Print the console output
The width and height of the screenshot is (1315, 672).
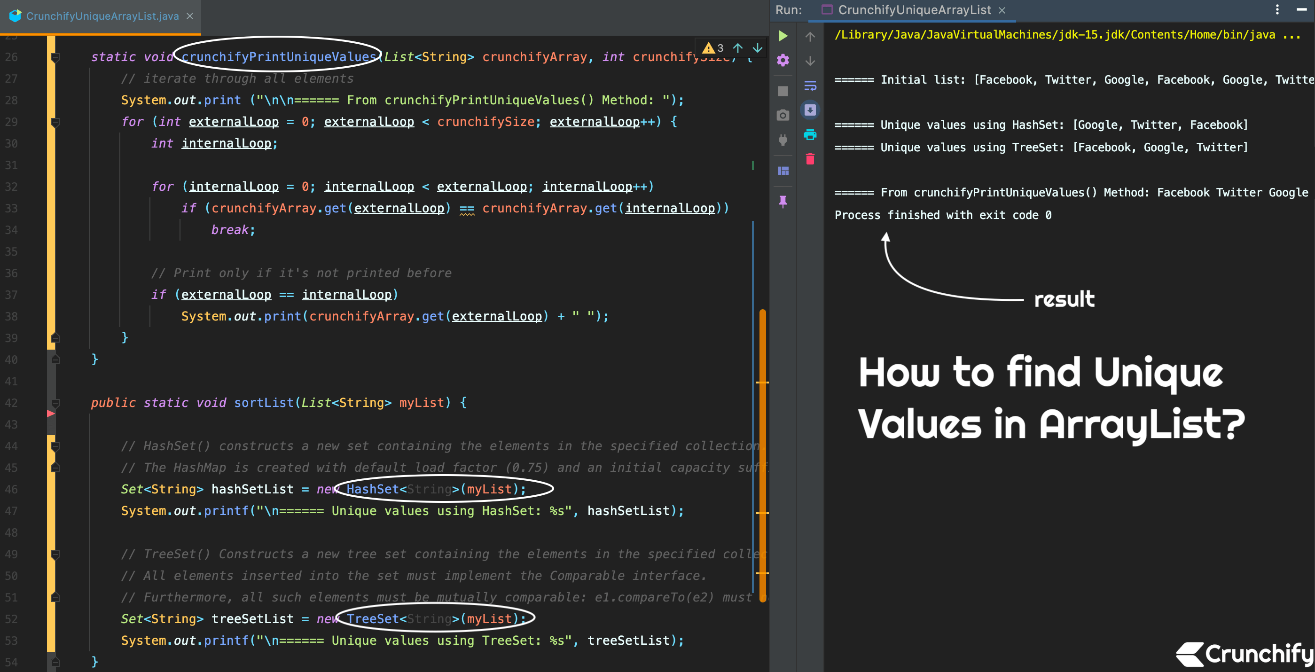click(810, 135)
